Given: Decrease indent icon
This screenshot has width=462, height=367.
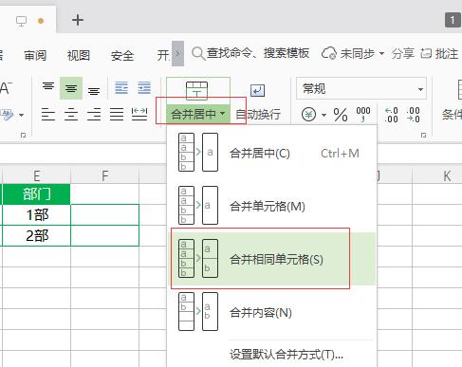Looking at the screenshot, I should tap(121, 88).
